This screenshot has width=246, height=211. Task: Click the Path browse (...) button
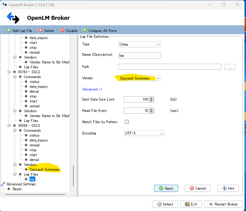click(x=230, y=67)
